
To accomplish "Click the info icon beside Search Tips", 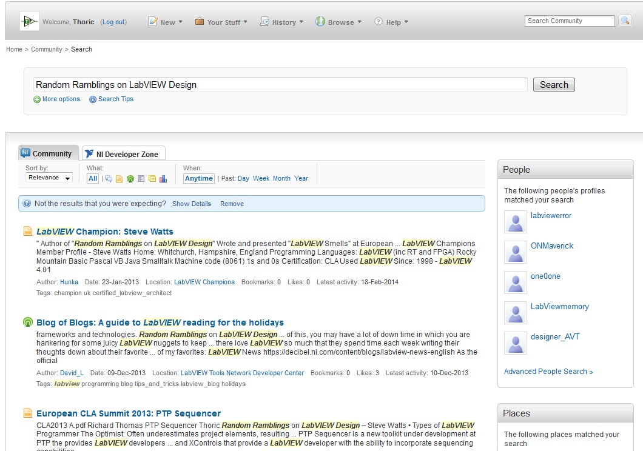I will pos(93,99).
